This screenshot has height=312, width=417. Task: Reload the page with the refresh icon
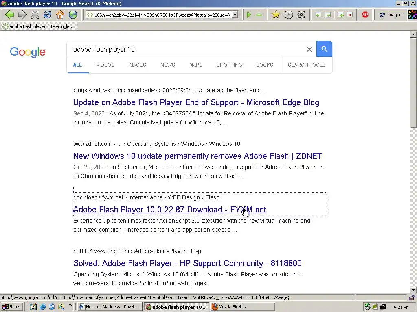pos(48,15)
